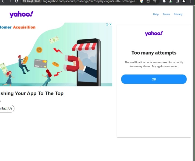
Task: Open the extensions puzzle icon
Action: click(x=164, y=1)
